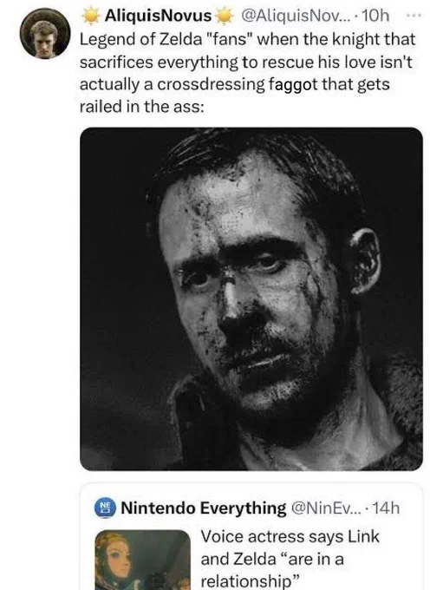Click the sun emoji before AliquisNovus name
Image resolution: width=443 pixels, height=590 pixels.
click(91, 16)
